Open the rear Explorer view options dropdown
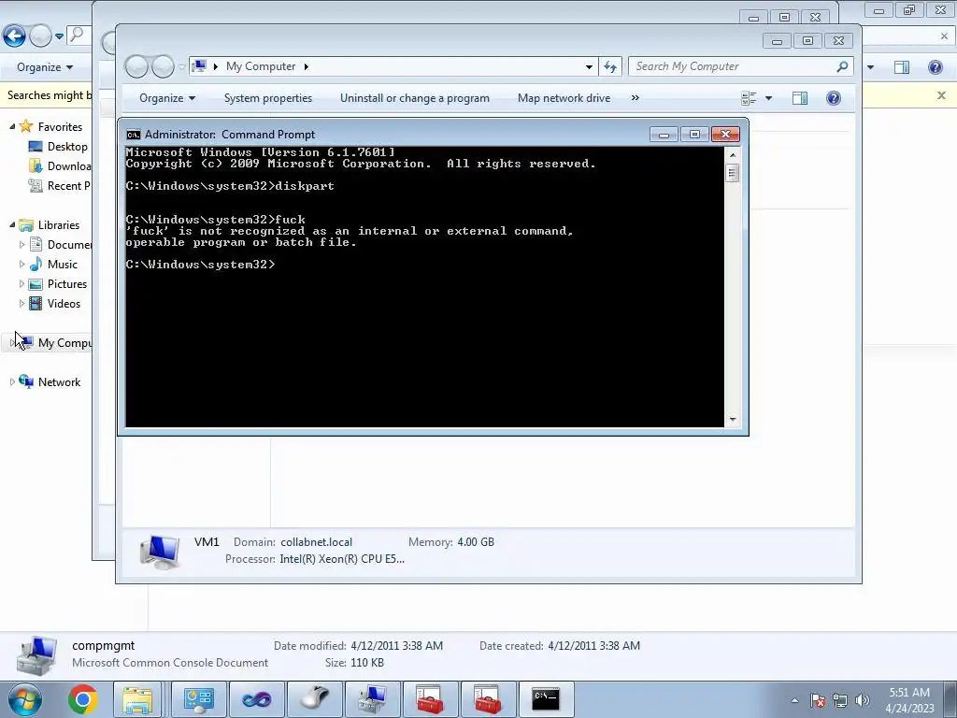Image resolution: width=957 pixels, height=718 pixels. coord(870,67)
